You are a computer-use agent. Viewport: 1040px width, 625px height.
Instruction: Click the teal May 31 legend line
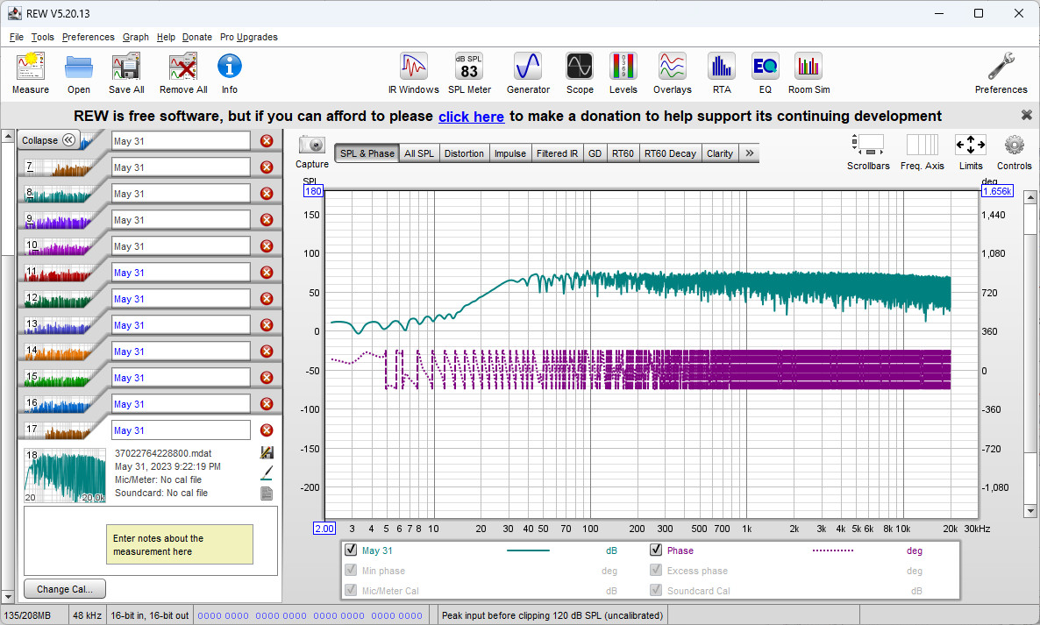click(x=528, y=550)
